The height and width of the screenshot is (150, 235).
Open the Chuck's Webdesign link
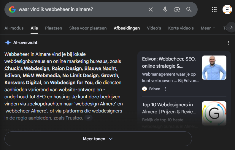point(27,68)
